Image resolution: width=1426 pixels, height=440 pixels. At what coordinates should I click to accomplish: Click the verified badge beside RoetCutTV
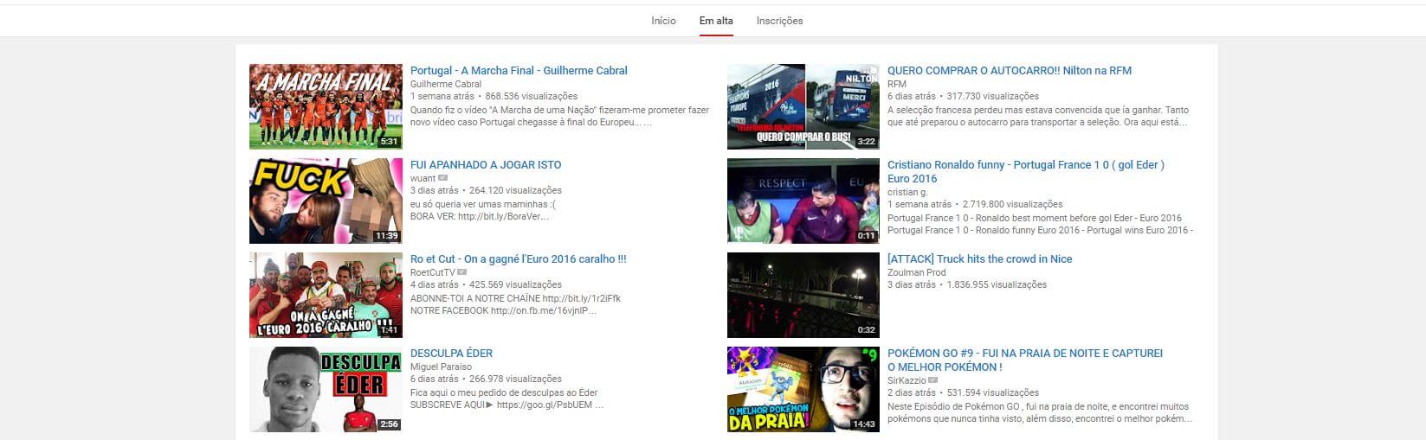(x=461, y=272)
